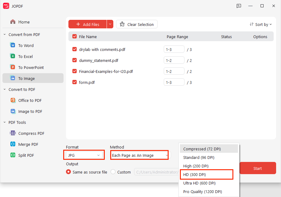
Task: Open the JPG format dropdown
Action: click(x=84, y=155)
